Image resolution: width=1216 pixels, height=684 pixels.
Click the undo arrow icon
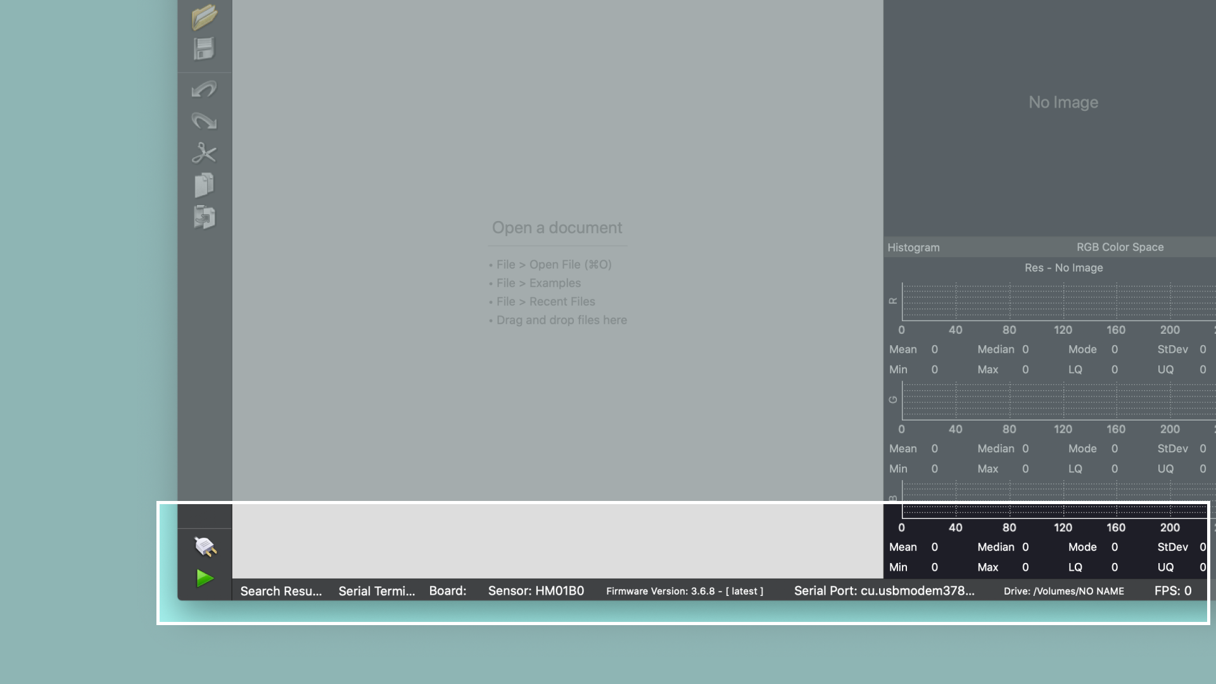click(204, 89)
